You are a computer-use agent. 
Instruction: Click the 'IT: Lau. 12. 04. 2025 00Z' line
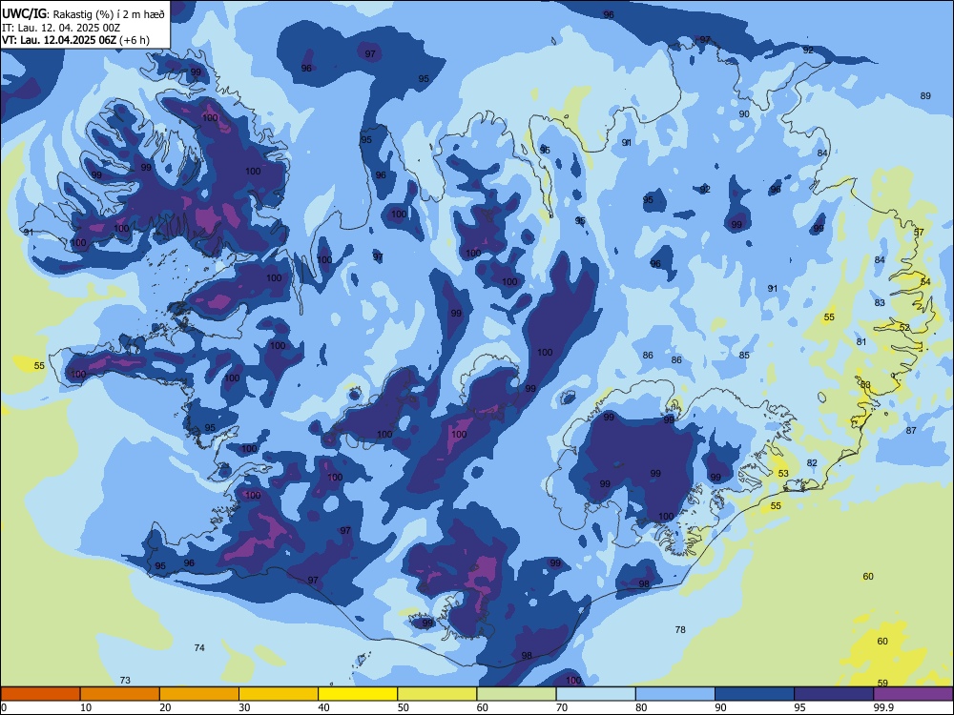coord(60,28)
